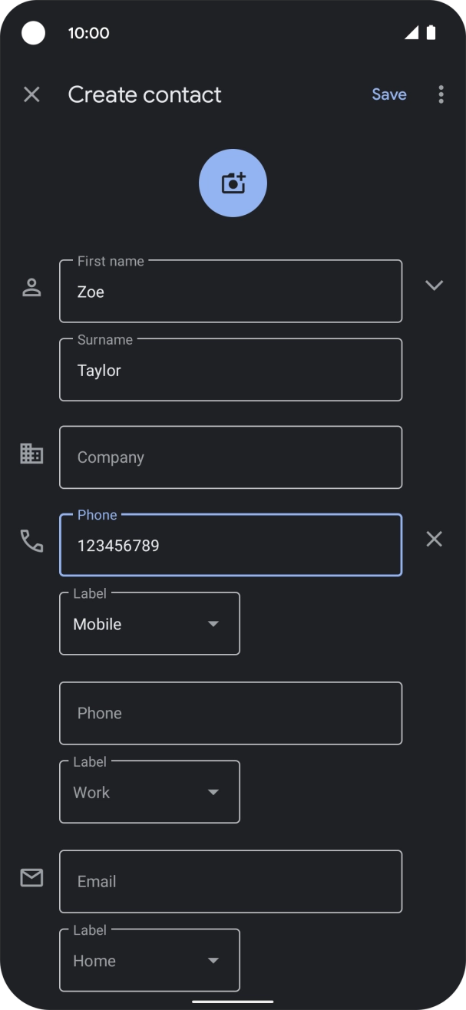This screenshot has height=1010, width=466.
Task: Expand more name fields chevron
Action: pyautogui.click(x=434, y=286)
